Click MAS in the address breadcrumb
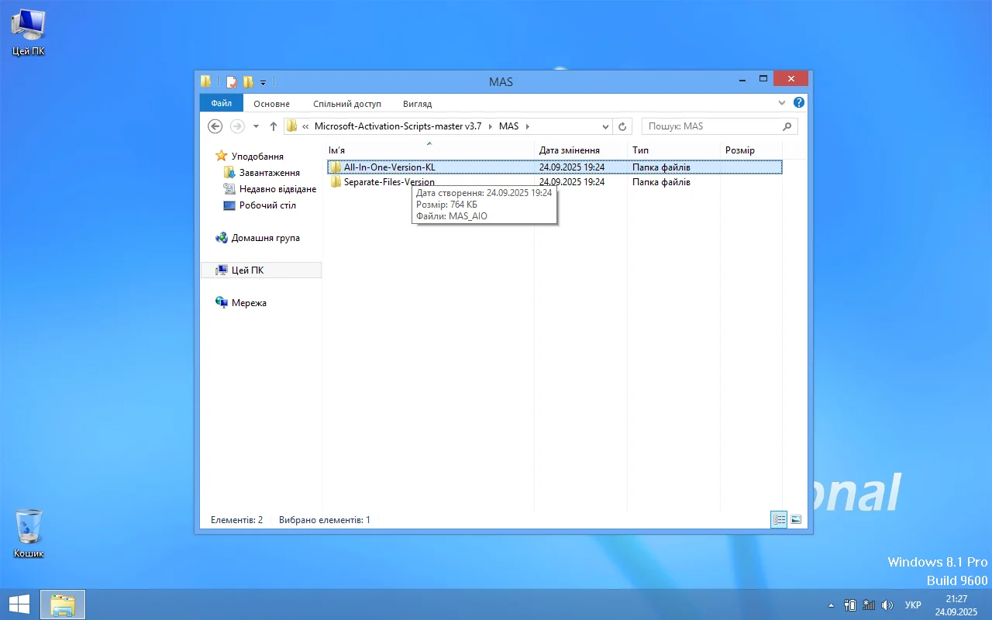 pos(508,126)
